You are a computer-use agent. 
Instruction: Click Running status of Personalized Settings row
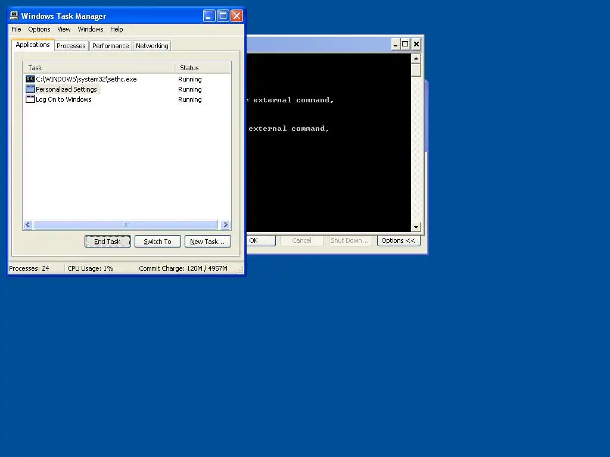190,89
